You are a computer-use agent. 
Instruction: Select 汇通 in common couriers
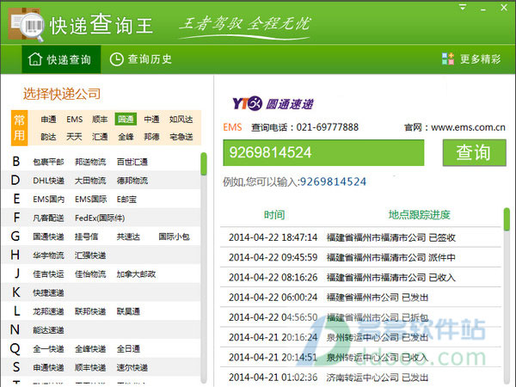[x=100, y=137]
